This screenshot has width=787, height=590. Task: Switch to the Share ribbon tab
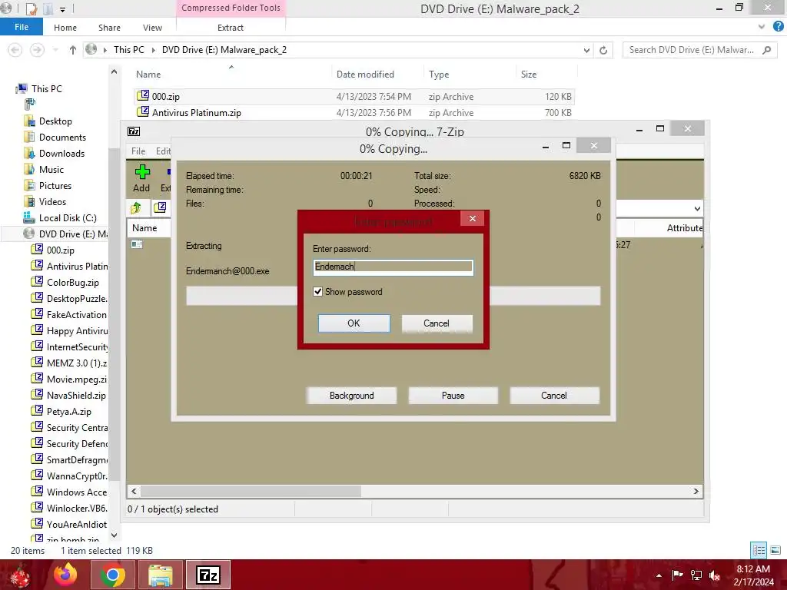pos(109,28)
